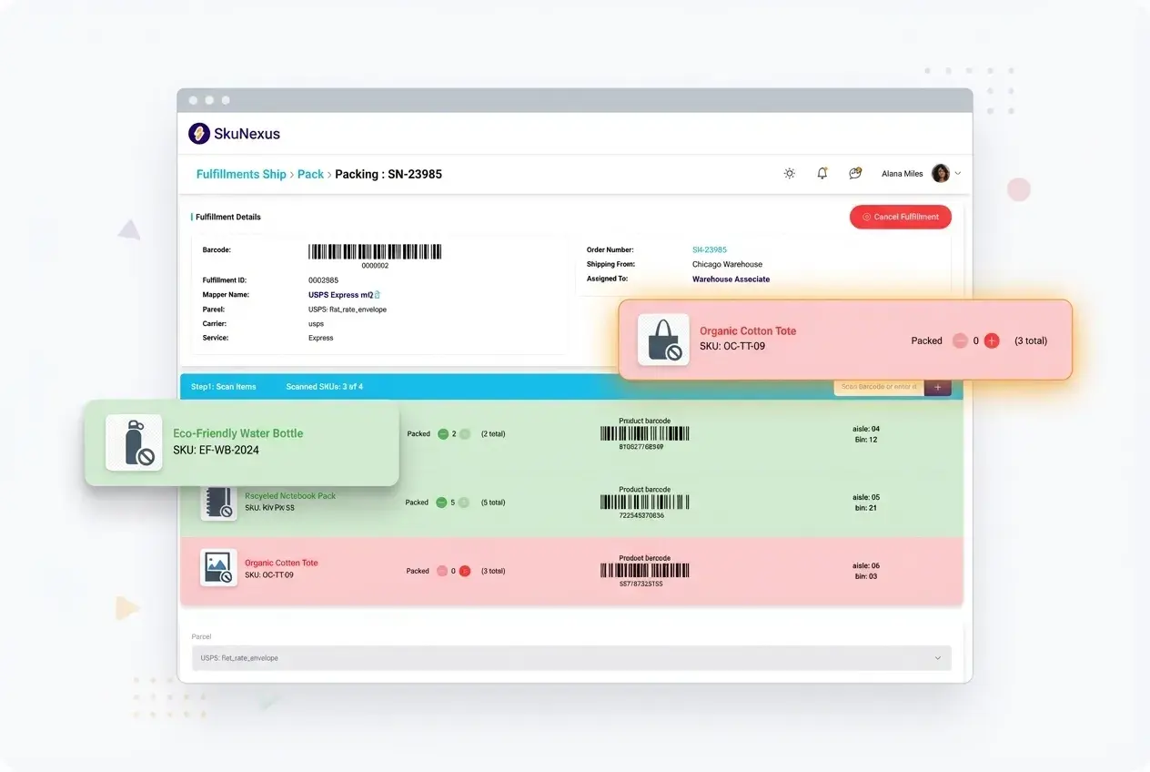Select the Pack breadcrumb item

pyautogui.click(x=309, y=174)
